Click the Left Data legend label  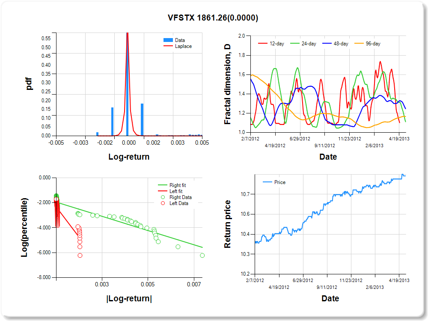[179, 203]
